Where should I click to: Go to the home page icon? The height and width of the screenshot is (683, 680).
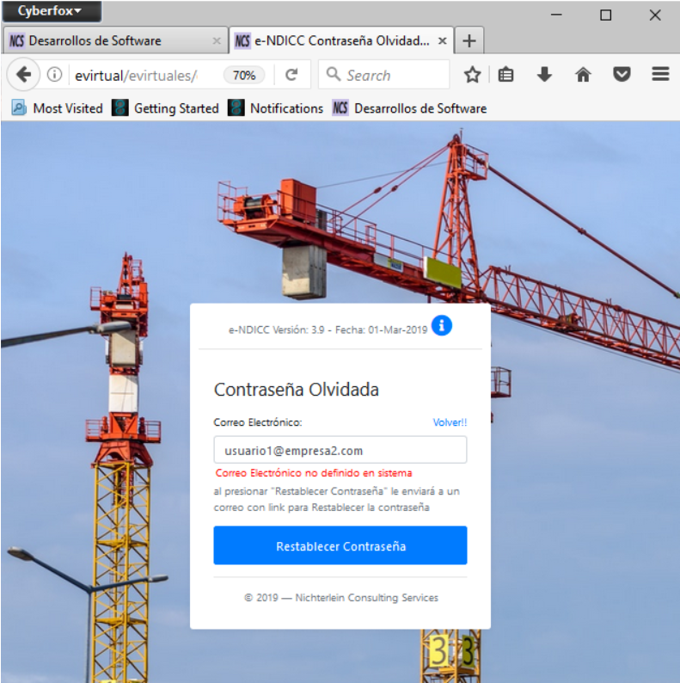point(583,75)
